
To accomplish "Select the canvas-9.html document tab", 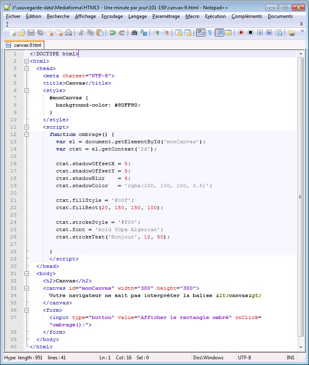I will click(x=24, y=45).
